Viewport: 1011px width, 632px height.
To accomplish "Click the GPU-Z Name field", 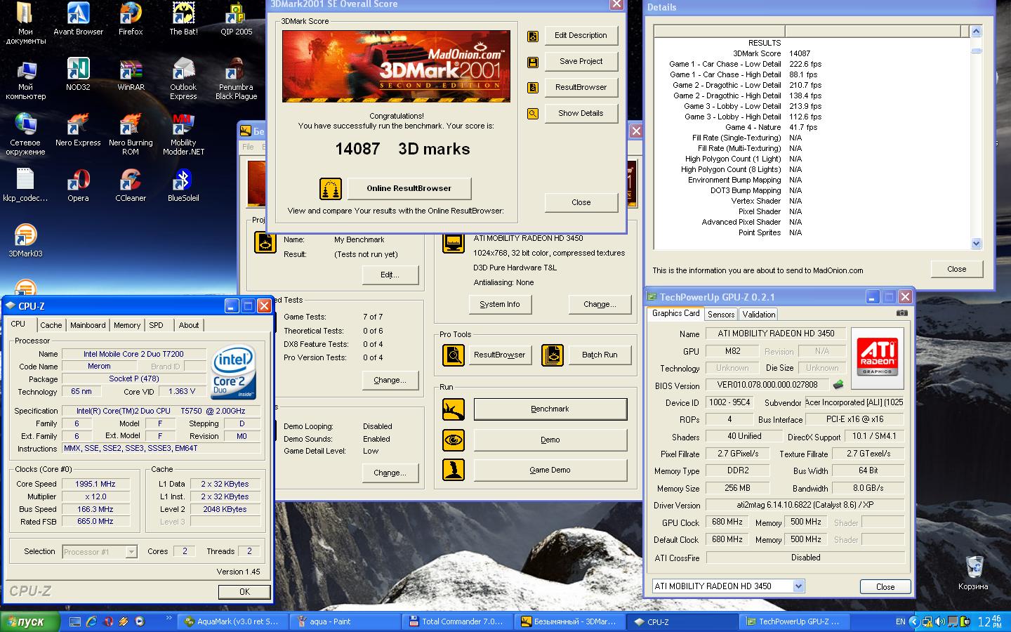I will (776, 334).
